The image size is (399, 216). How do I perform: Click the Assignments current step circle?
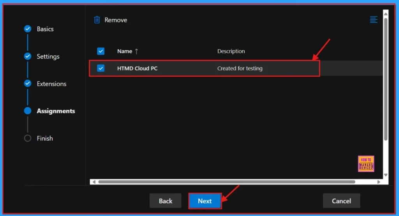click(x=28, y=111)
